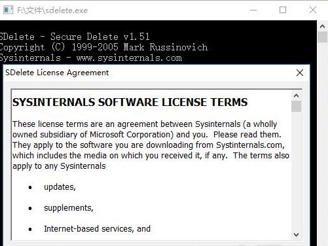328x246 pixels.
Task: Minimize the sdelete.exe console window
Action: click(253, 10)
